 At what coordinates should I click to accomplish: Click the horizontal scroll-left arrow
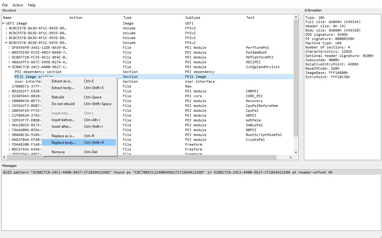(x=4, y=157)
